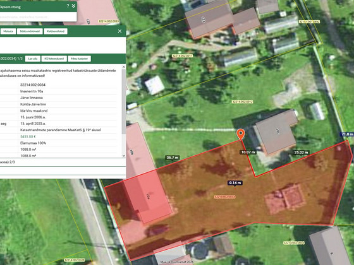Click parcel label 32214:002:0012 on the map
Viewport: 354px width, 265px height.
[242, 102]
